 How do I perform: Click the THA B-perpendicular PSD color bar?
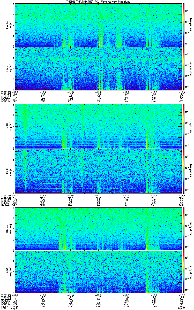tap(184, 25)
